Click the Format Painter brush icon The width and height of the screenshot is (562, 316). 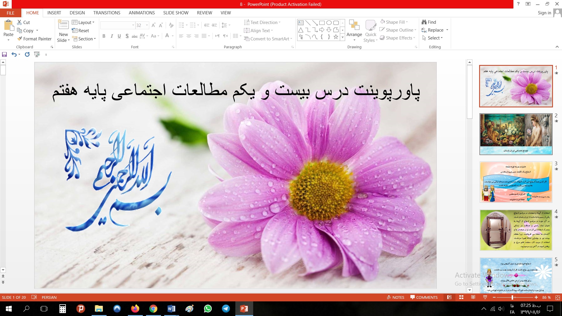[20, 39]
